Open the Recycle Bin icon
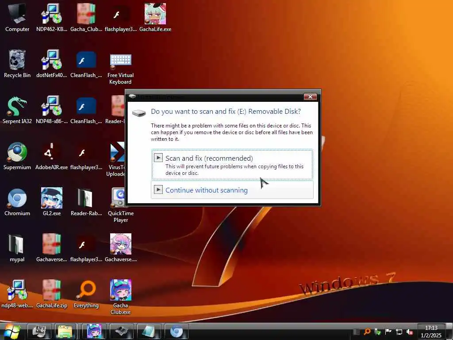 click(x=17, y=64)
